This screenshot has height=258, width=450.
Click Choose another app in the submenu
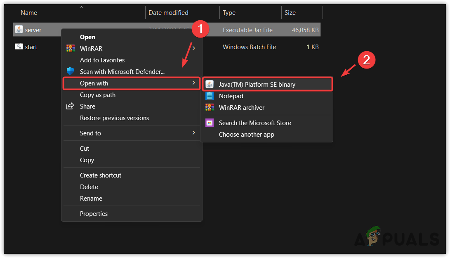coord(246,134)
